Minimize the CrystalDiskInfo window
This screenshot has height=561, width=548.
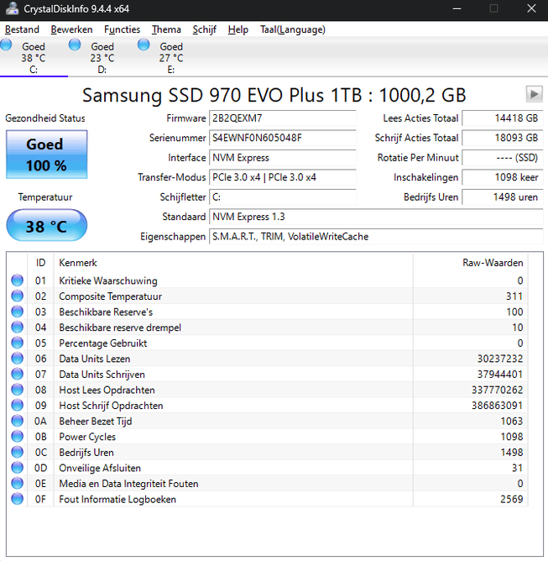pos(457,8)
